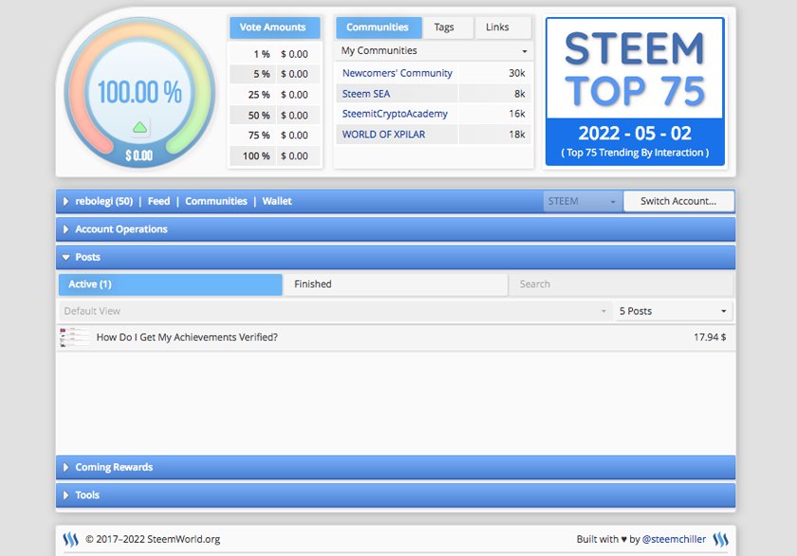This screenshot has width=797, height=556.
Task: Open the STEEM currency dropdown
Action: [583, 201]
